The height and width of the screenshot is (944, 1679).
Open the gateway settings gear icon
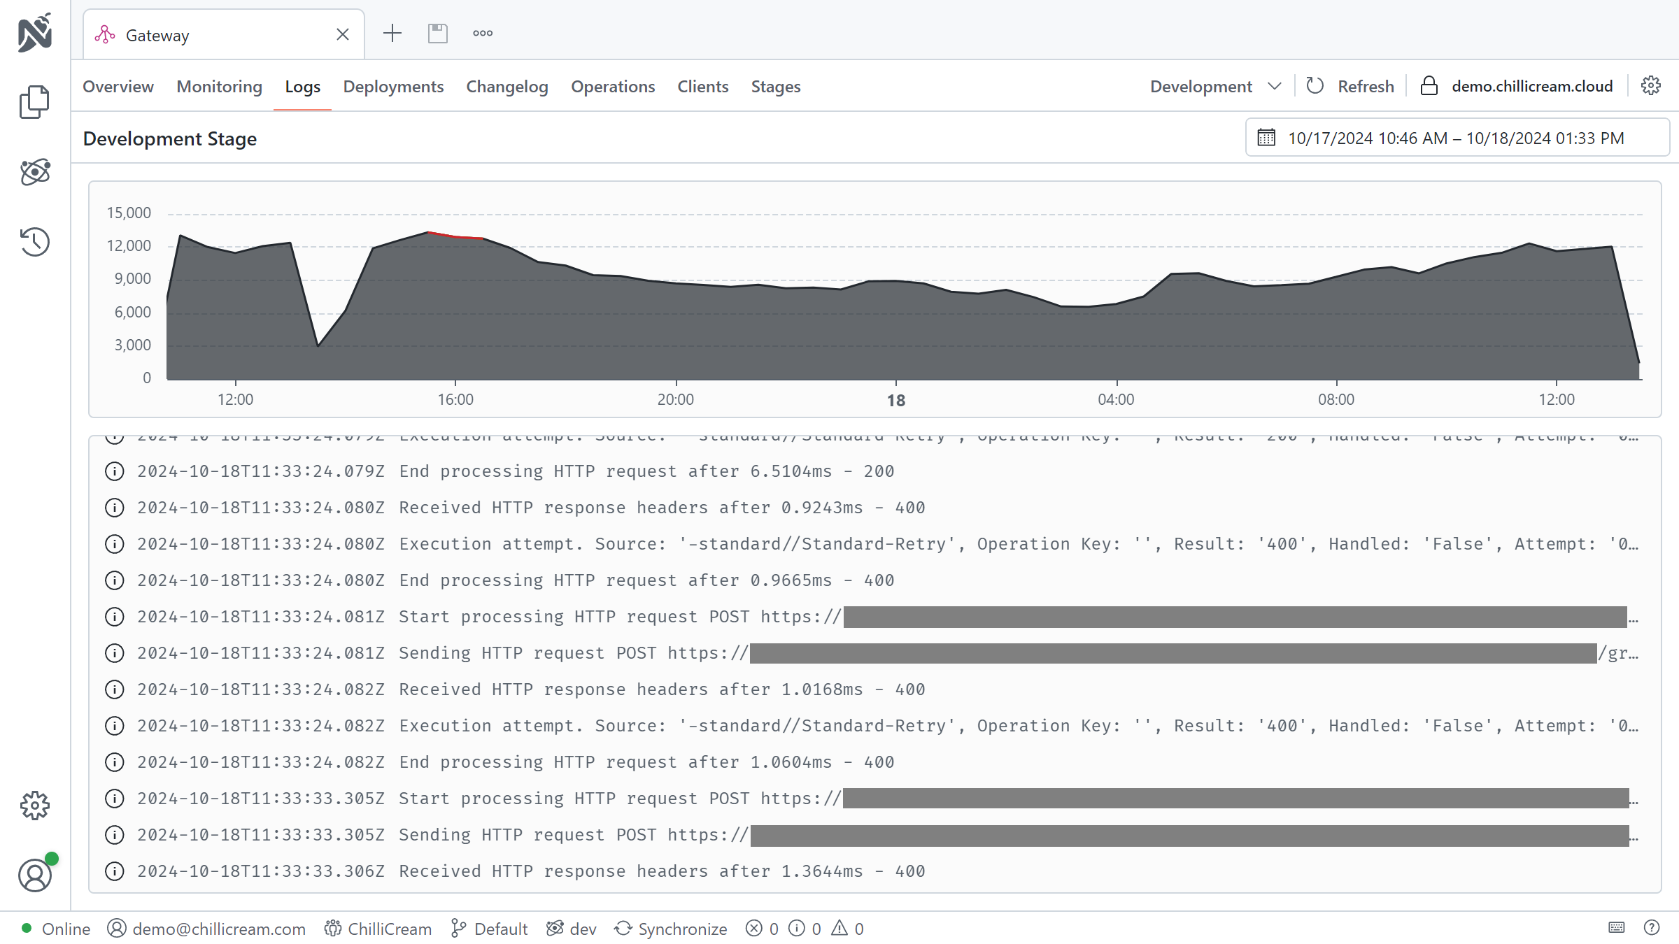pos(1651,86)
